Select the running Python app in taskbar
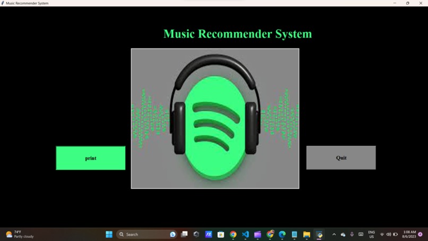Screen dimensions: 428x241 [x=319, y=235]
